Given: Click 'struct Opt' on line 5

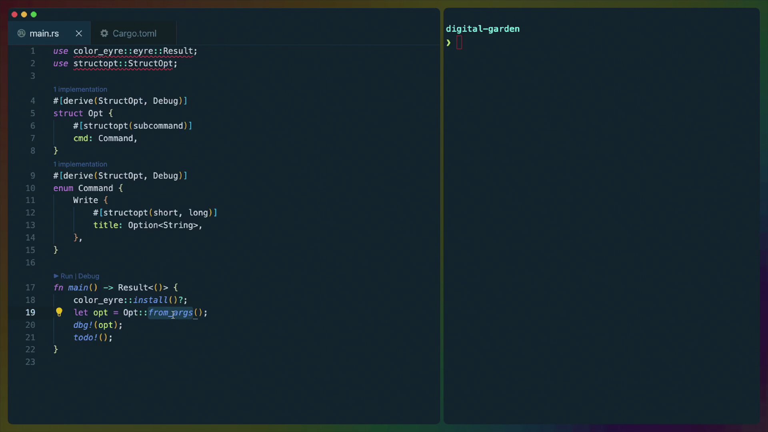Looking at the screenshot, I should 78,113.
